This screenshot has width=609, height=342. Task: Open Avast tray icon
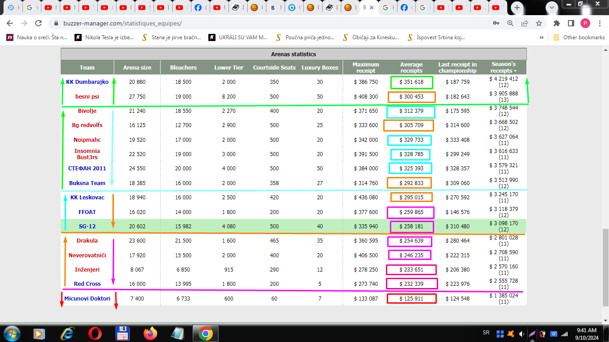tap(510, 334)
